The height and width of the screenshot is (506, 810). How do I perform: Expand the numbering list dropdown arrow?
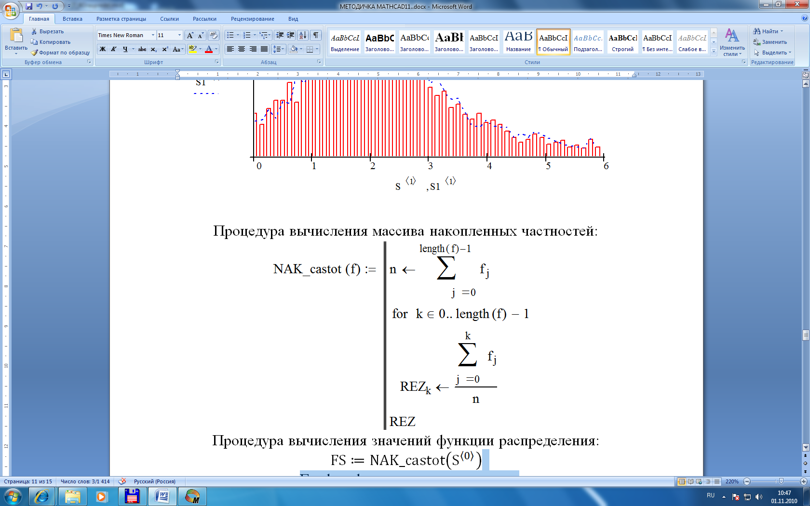pyautogui.click(x=255, y=35)
